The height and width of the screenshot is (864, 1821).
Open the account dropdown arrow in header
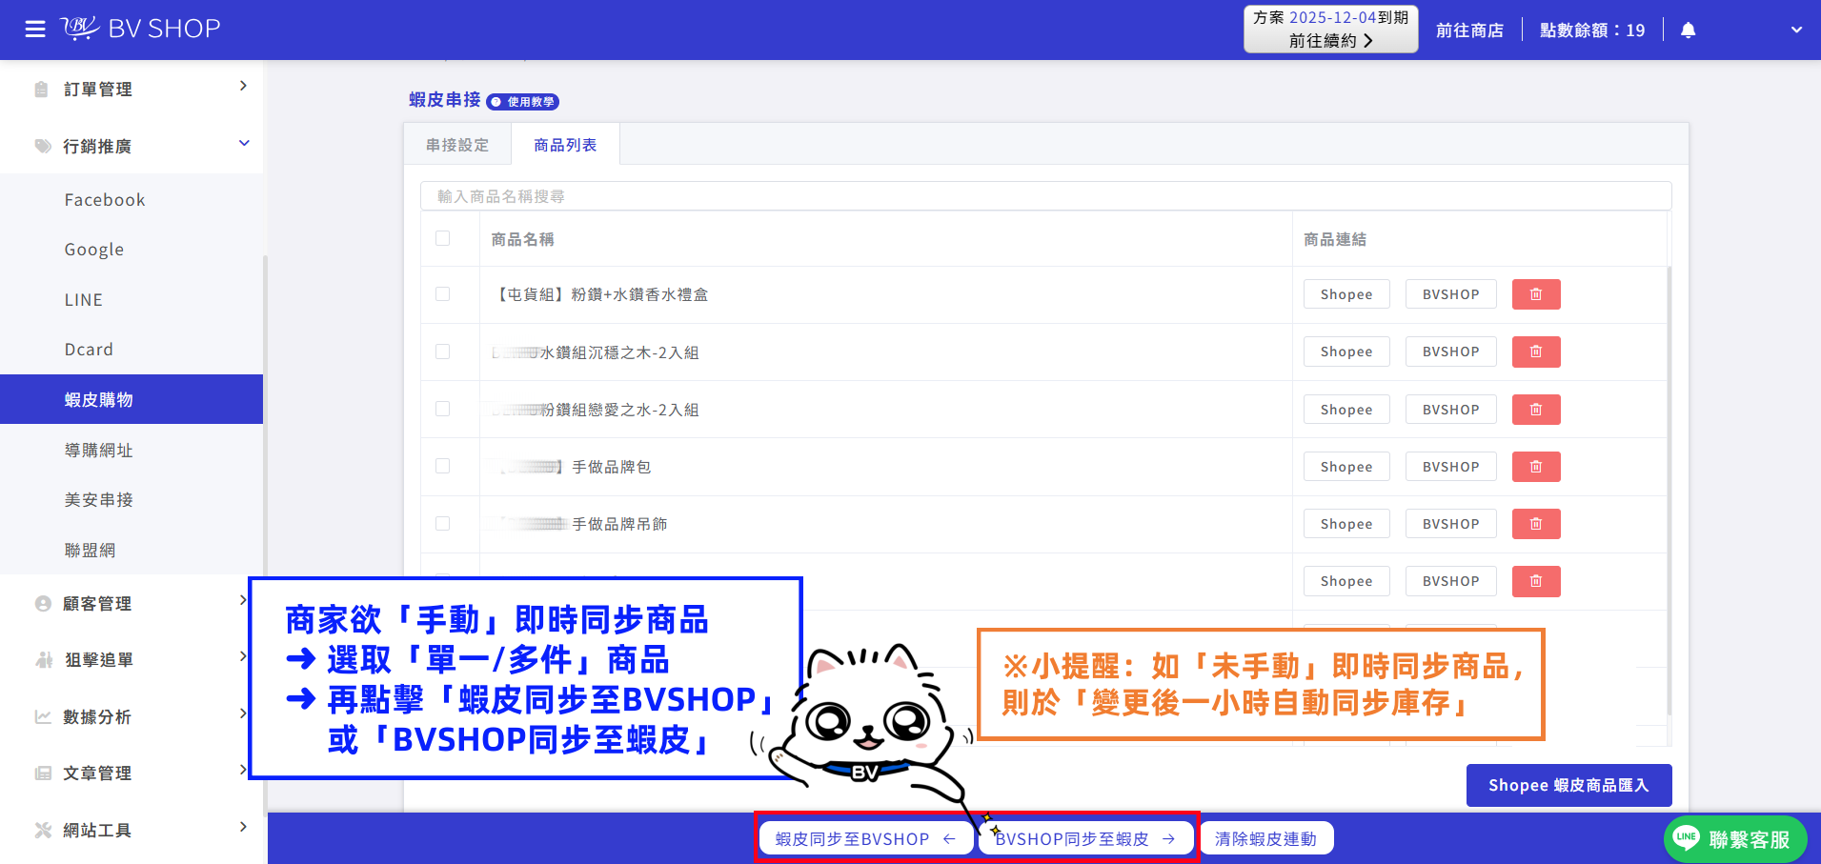click(1796, 30)
